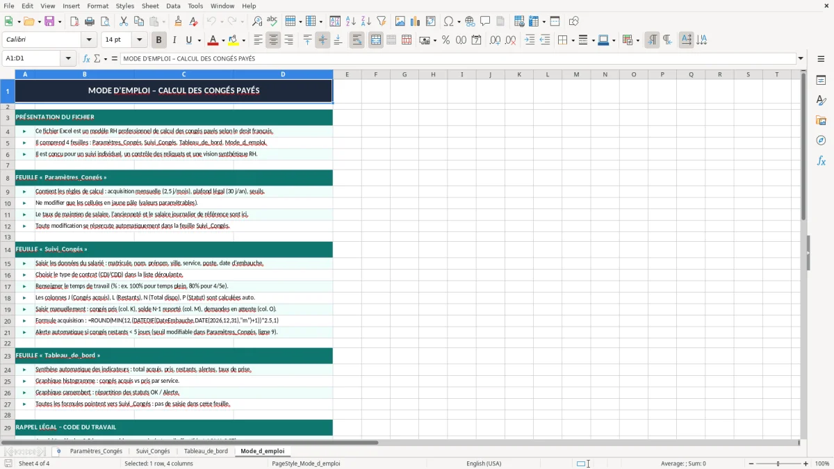The height and width of the screenshot is (469, 834).
Task: Open the Format as Currency dropdown arrow
Action: pos(434,40)
